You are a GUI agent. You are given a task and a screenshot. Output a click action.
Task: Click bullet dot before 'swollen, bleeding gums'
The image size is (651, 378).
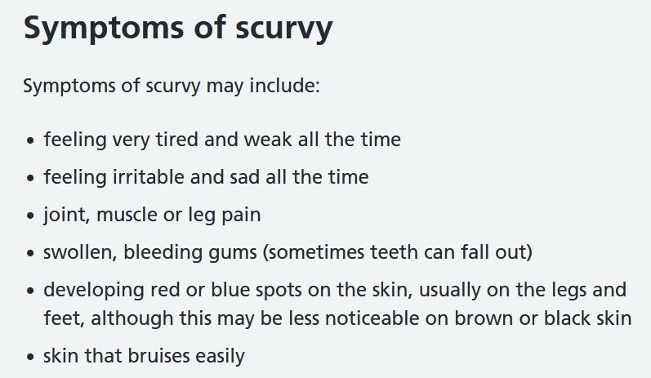(30, 254)
